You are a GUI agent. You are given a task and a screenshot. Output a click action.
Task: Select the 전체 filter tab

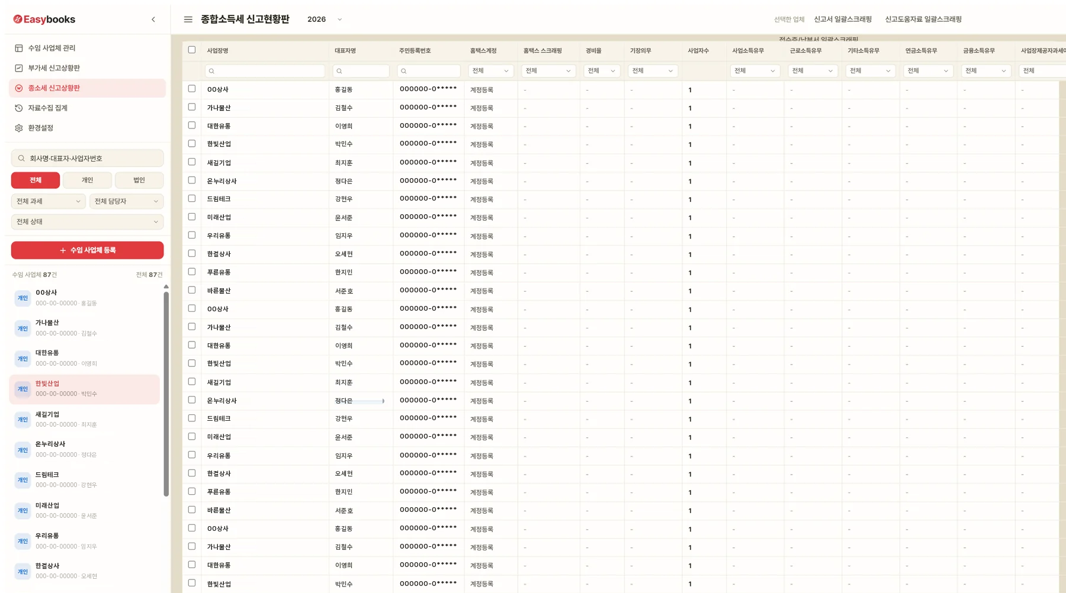(36, 180)
